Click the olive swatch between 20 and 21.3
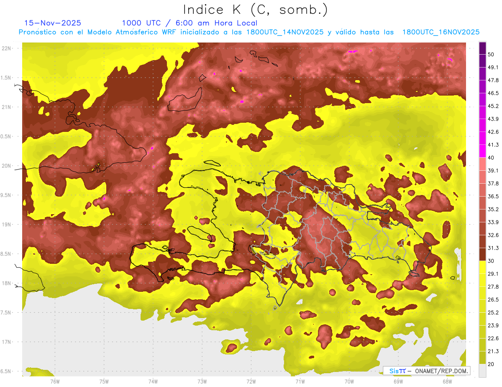 coord(482,357)
